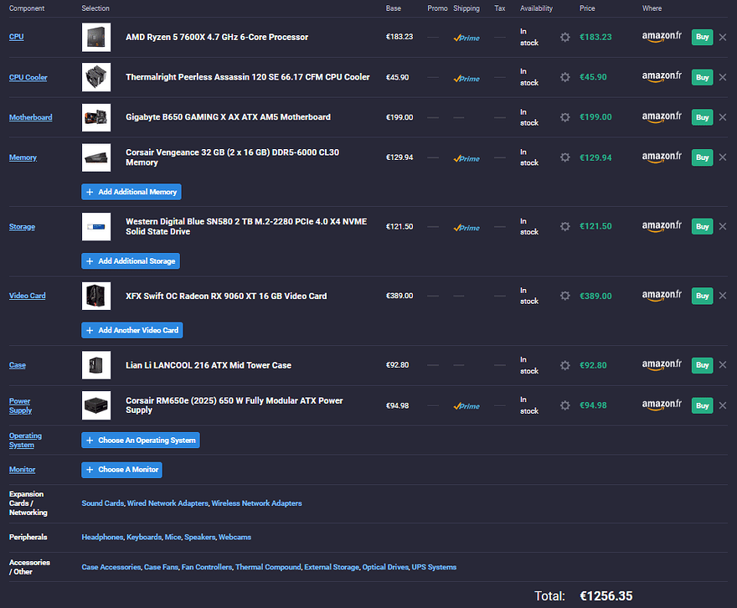Open settings gear for Memory row
This screenshot has width=737, height=608.
tap(565, 157)
